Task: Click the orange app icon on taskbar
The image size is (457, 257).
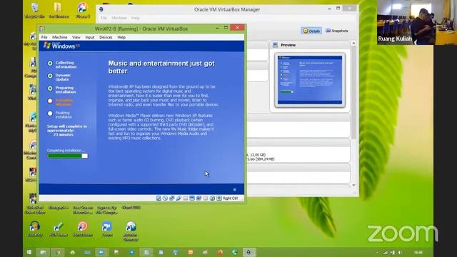Action: point(191,252)
